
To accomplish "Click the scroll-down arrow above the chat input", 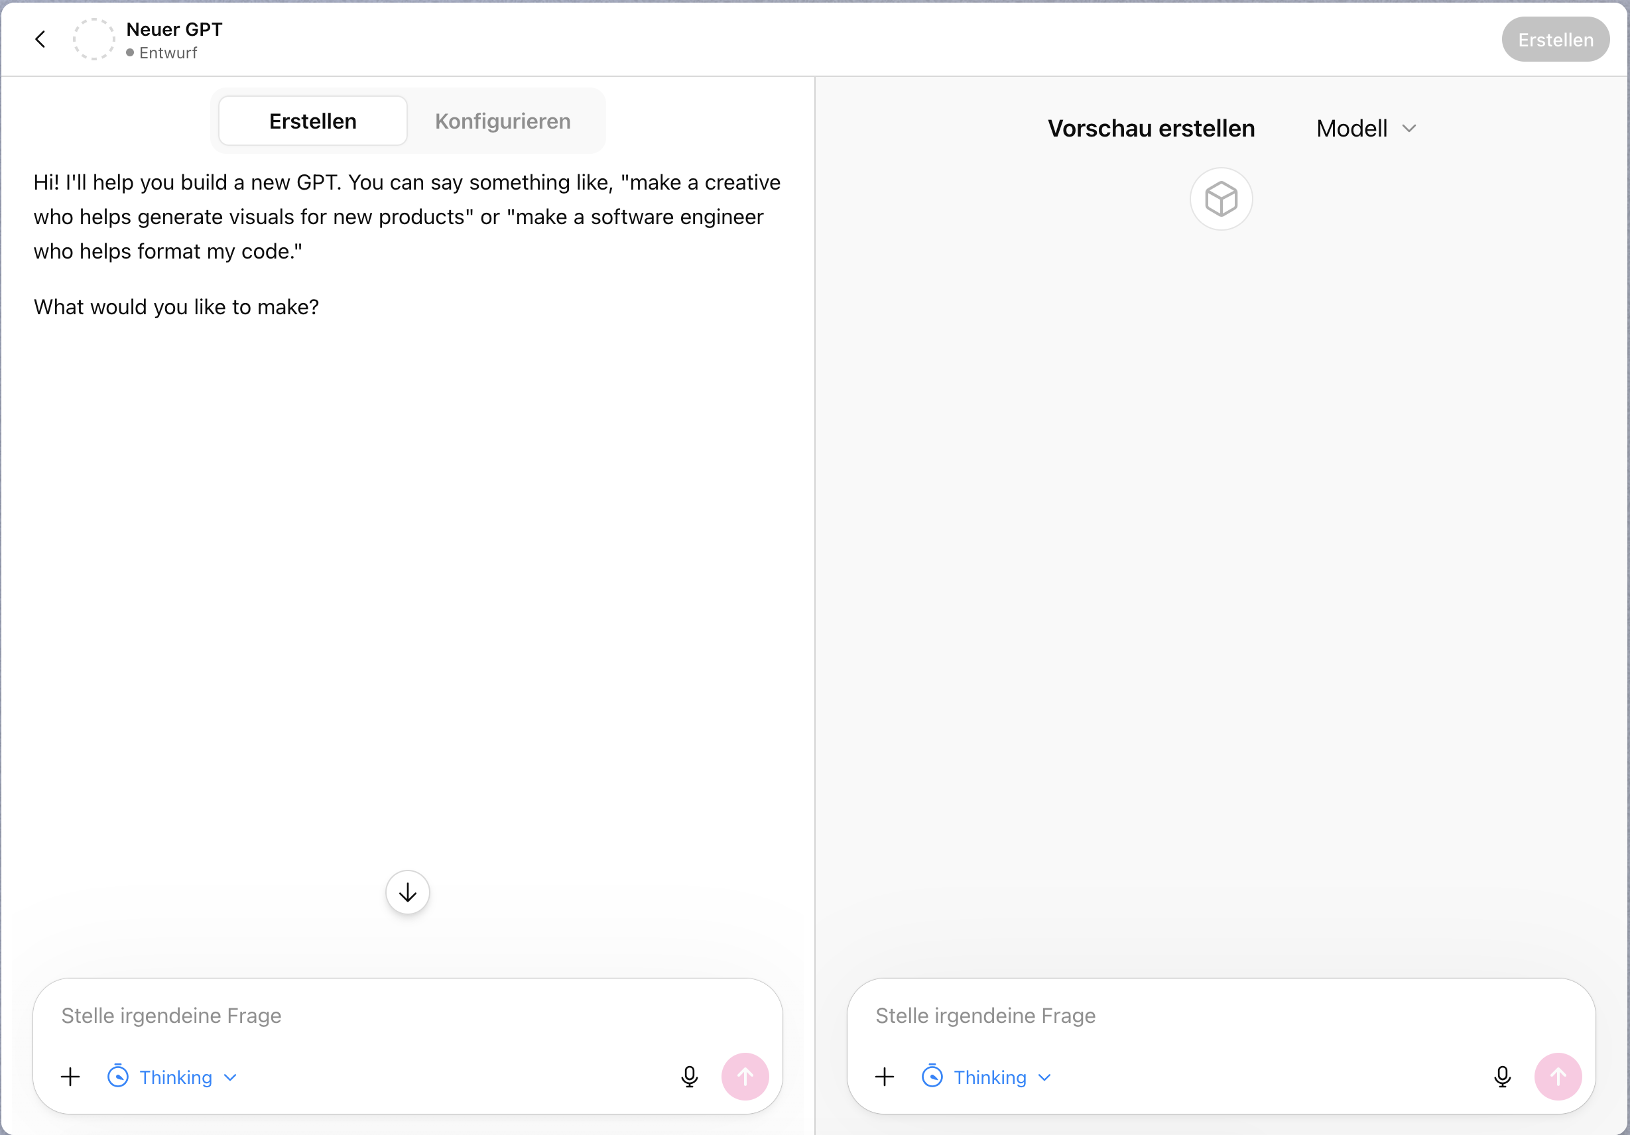I will [407, 892].
